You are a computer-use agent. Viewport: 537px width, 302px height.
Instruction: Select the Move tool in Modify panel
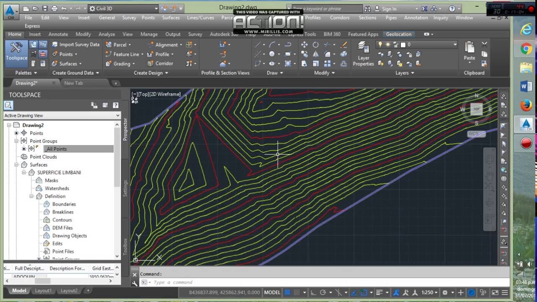coord(304,44)
